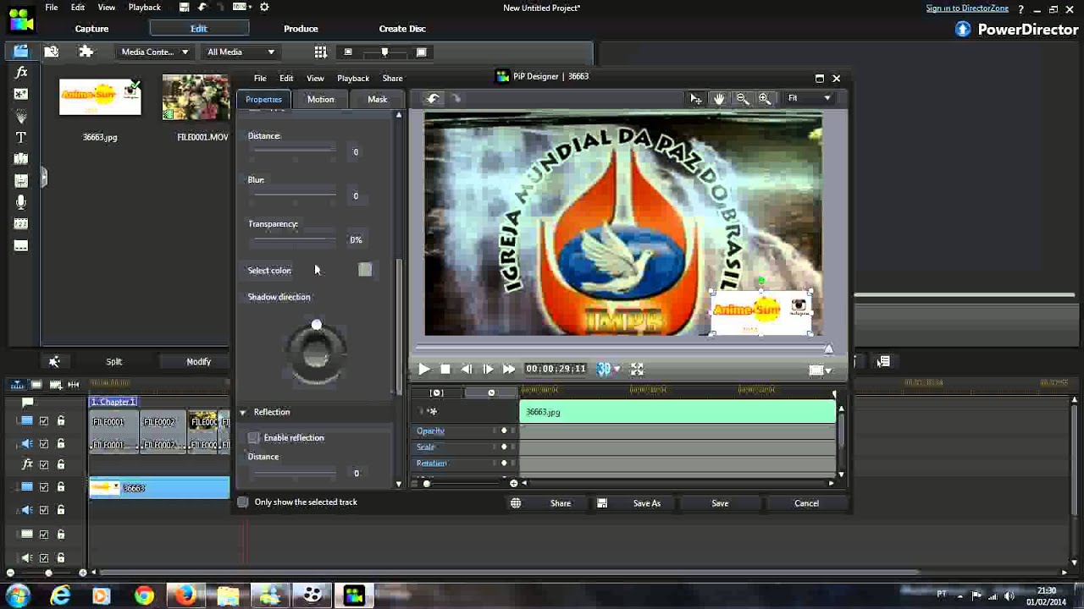
Task: Check Only show the selected track
Action: (243, 502)
